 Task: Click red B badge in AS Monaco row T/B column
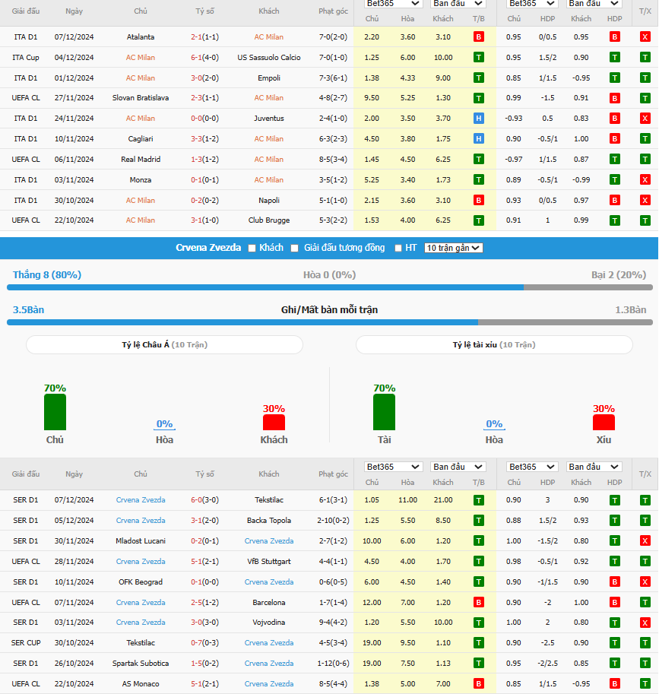(478, 684)
